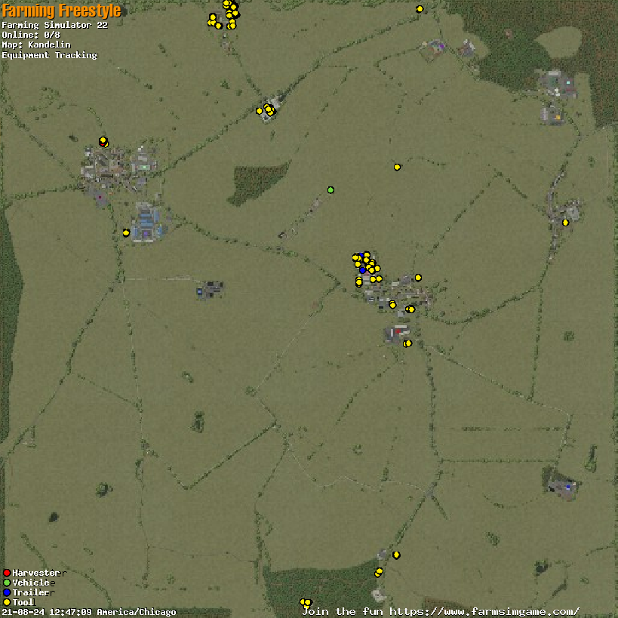This screenshot has height=618, width=618.
Task: Click the isolated tool marker near top-right forest
Action: [420, 9]
